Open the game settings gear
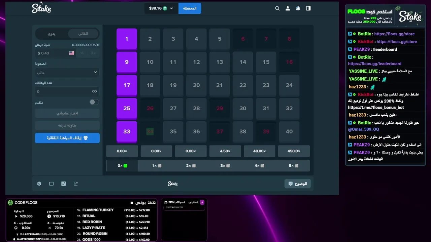The height and width of the screenshot is (242, 431). coord(39,184)
